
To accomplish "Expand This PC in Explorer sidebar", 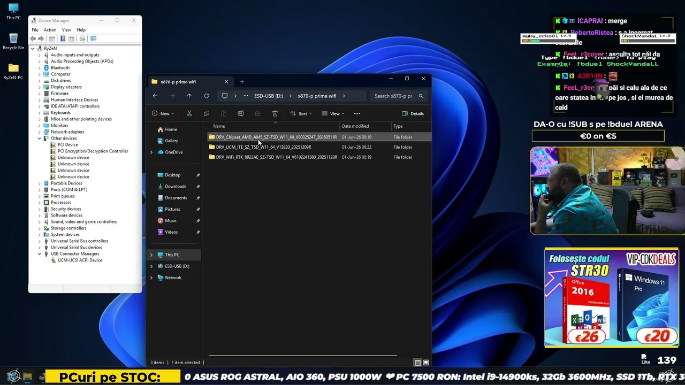I will [151, 255].
